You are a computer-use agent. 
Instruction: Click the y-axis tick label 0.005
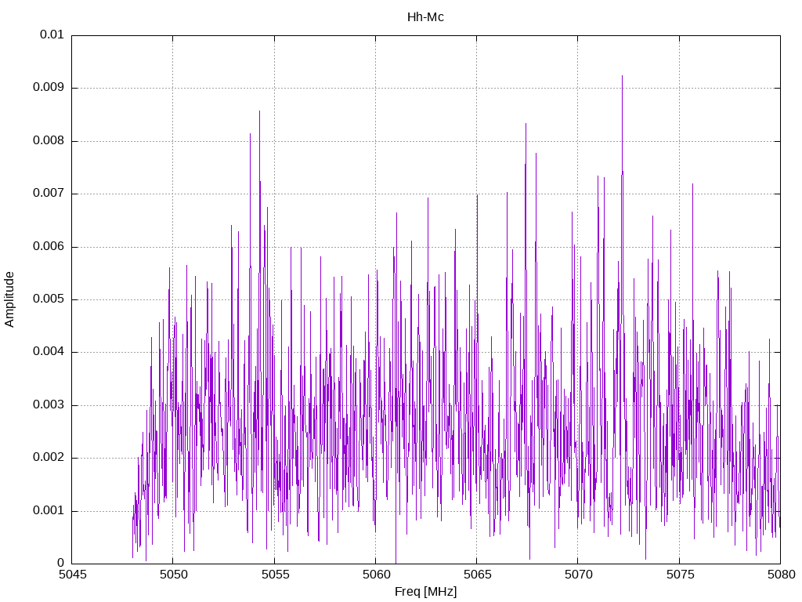click(48, 299)
